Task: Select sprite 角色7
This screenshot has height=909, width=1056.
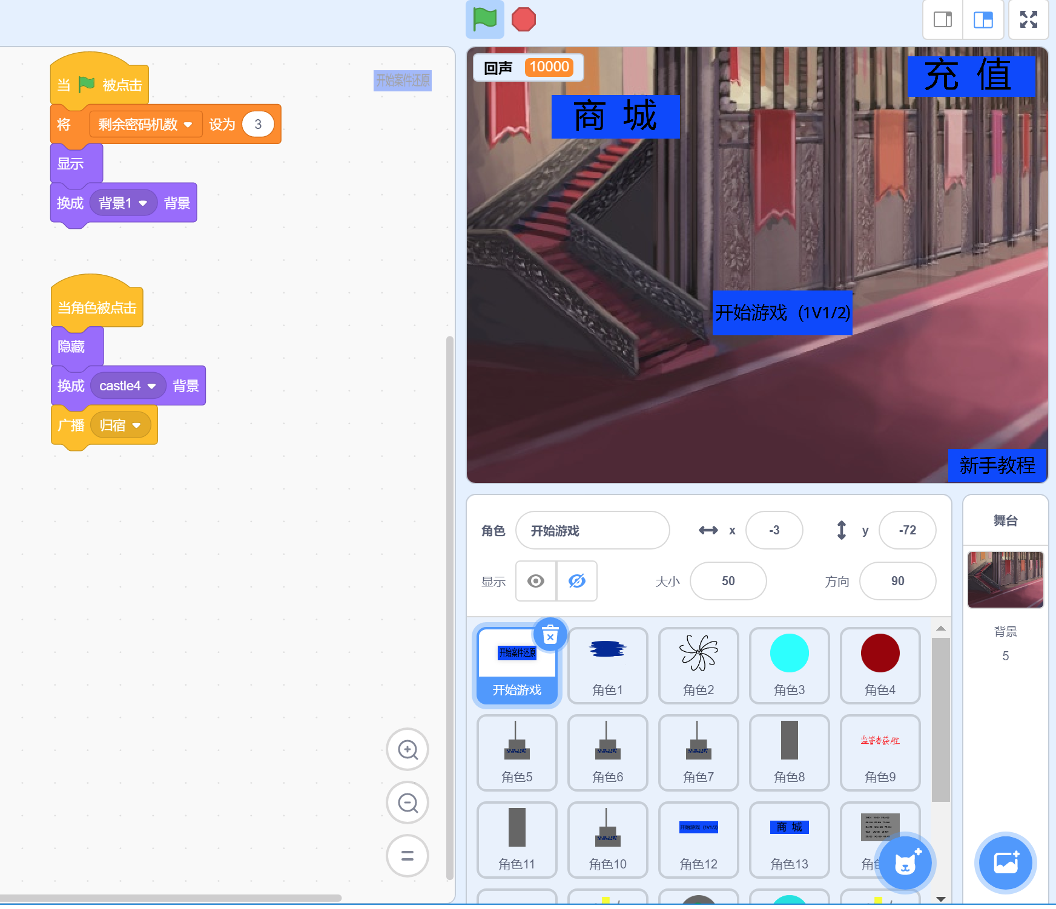Action: (698, 753)
